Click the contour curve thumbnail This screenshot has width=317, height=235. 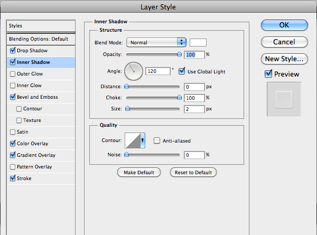pos(133,140)
